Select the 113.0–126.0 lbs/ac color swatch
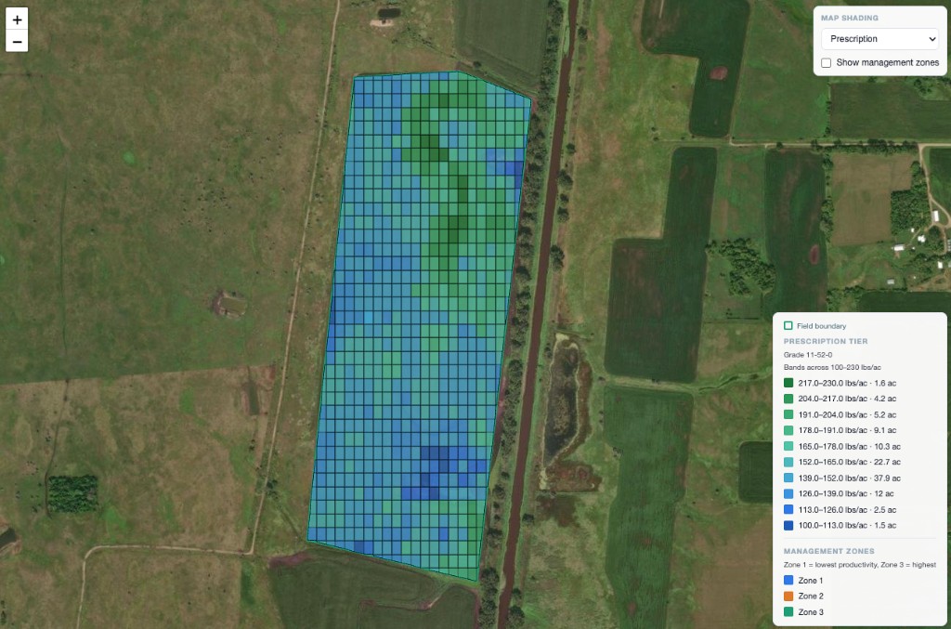951x629 pixels. [788, 509]
